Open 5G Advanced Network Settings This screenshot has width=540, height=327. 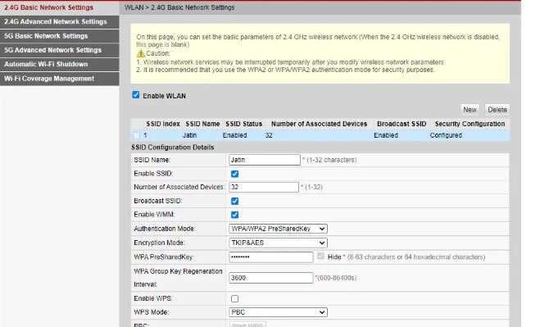pyautogui.click(x=60, y=50)
